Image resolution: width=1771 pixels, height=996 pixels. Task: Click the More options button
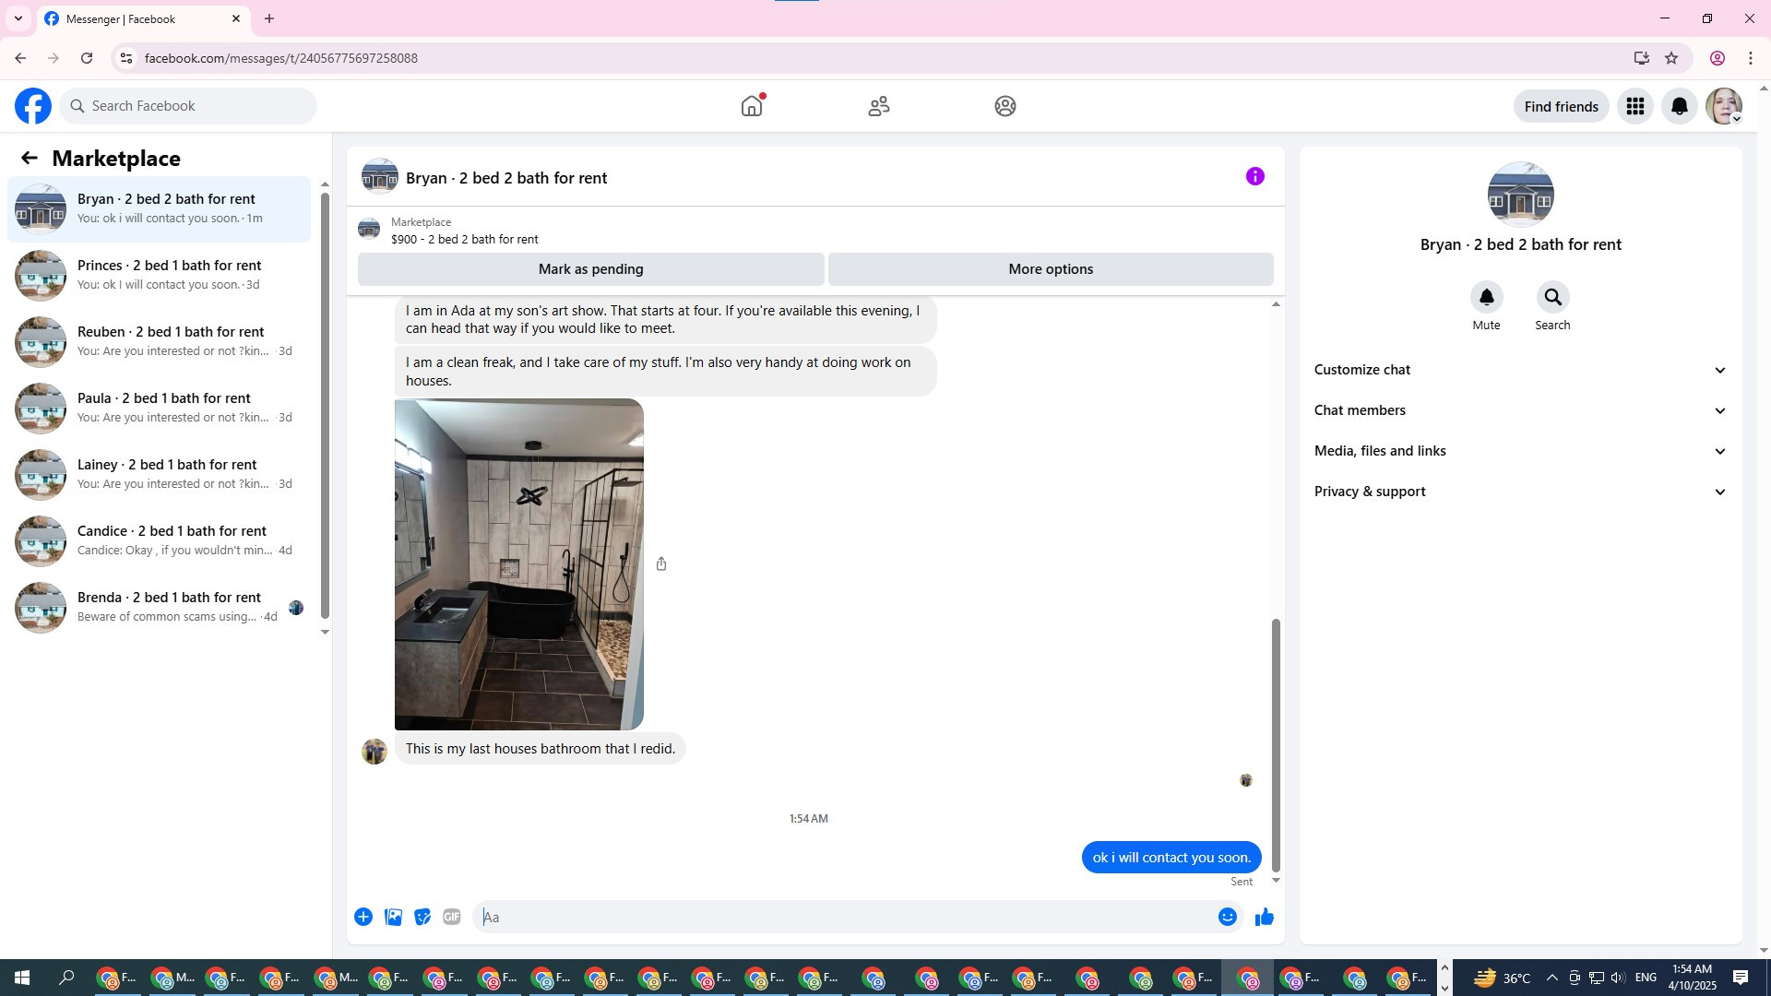[1050, 269]
